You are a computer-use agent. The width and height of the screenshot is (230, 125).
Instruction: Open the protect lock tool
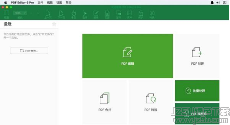pos(141,13)
